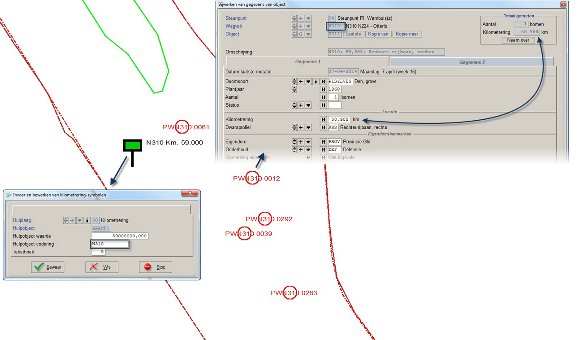The image size is (588, 340).
Task: Click the H button in Plantjaar row
Action: [x=323, y=89]
